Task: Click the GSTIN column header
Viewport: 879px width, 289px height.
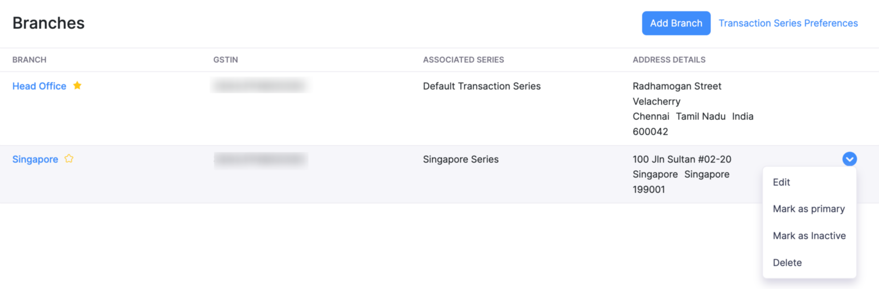Action: pos(225,60)
